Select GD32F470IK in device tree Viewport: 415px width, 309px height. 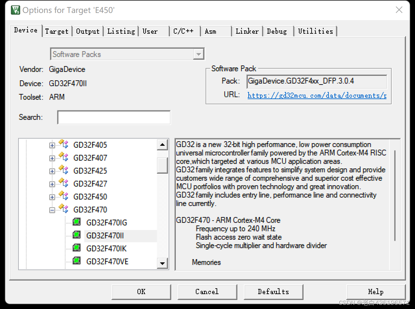(x=106, y=248)
